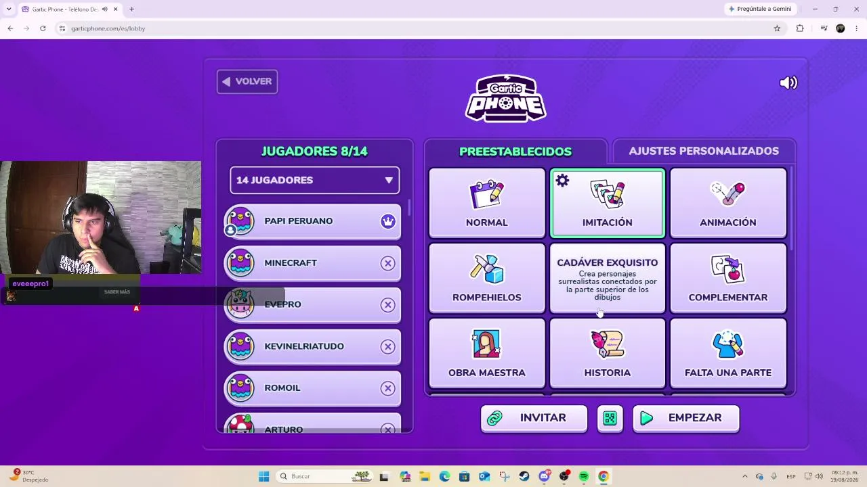Click the PAPI PERUANO host avatar
The image size is (867, 487).
tap(240, 221)
